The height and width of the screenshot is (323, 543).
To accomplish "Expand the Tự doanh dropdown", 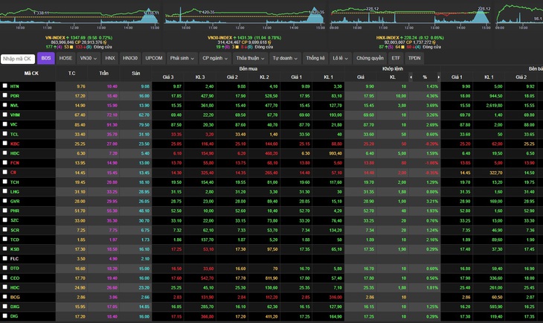I will tap(285, 58).
